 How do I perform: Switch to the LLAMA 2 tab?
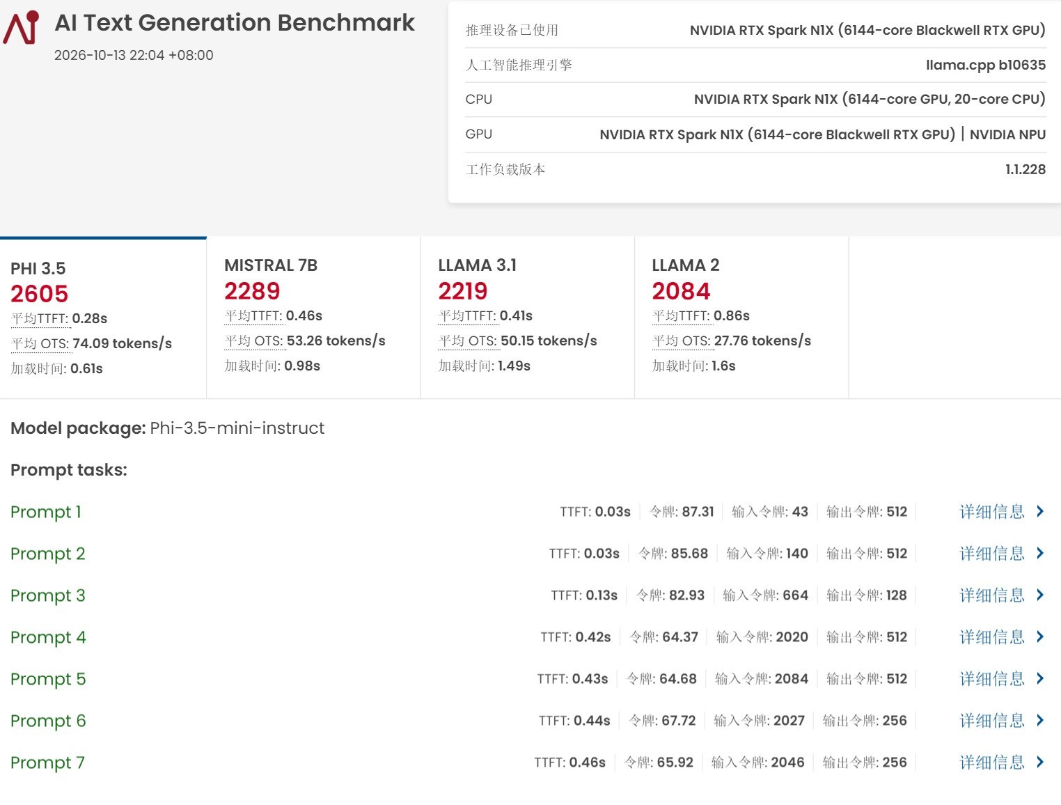741,318
